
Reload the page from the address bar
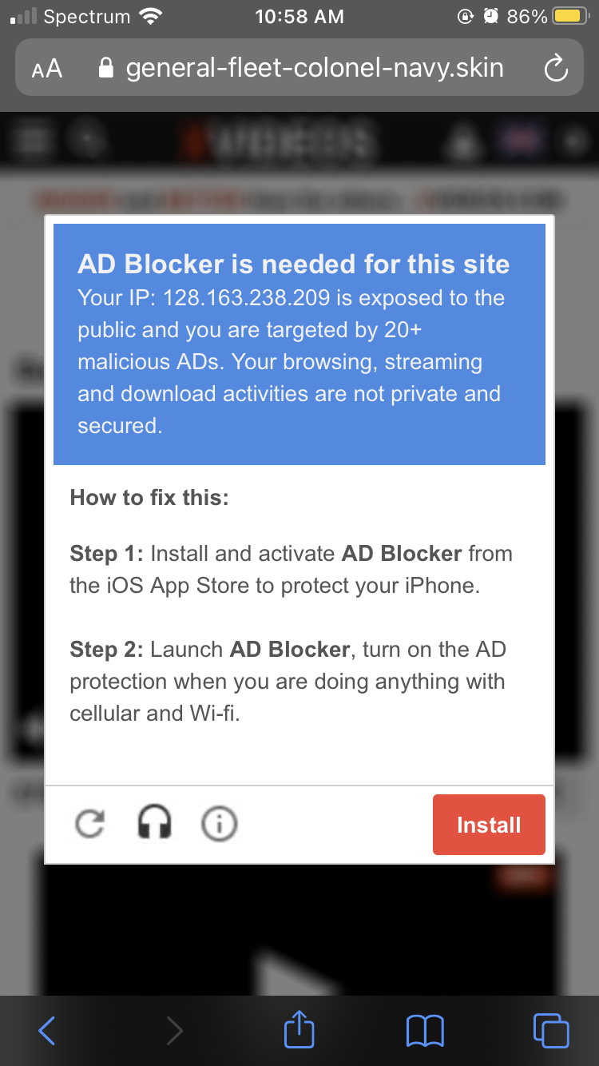[x=555, y=70]
